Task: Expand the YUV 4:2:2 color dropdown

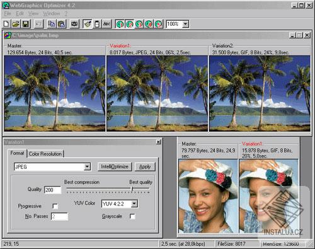Action: point(134,204)
